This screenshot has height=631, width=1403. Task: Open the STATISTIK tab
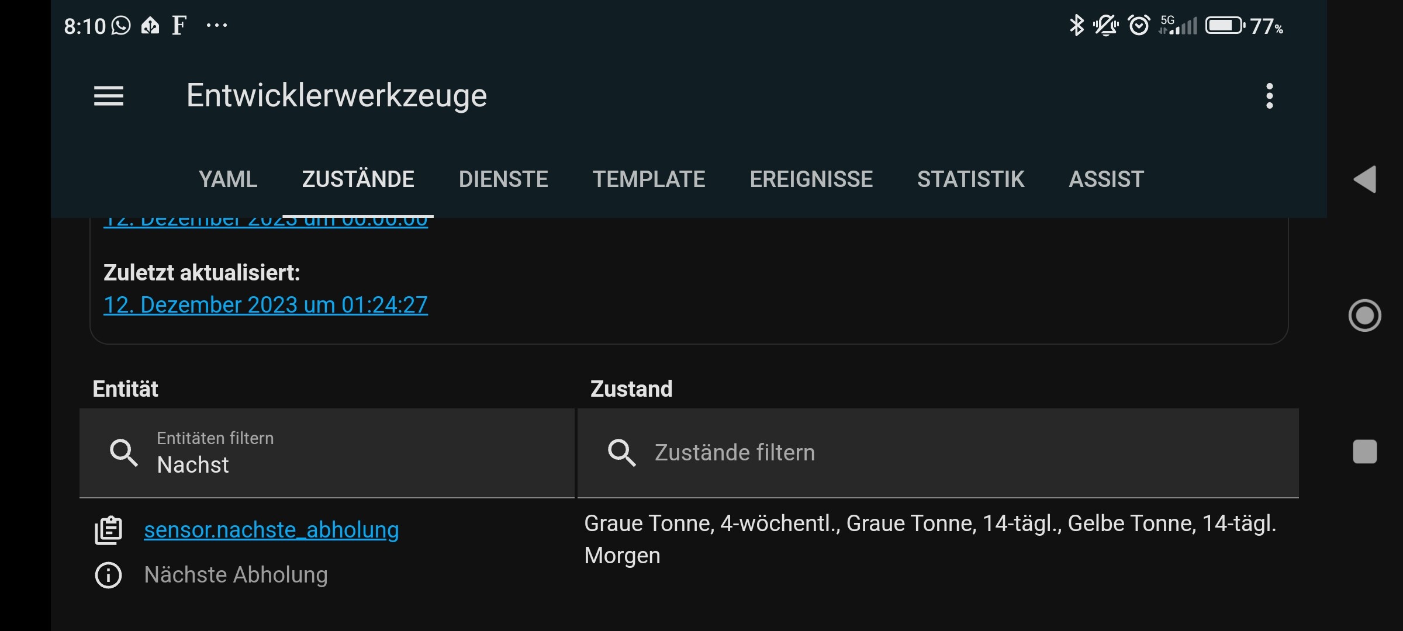coord(970,179)
